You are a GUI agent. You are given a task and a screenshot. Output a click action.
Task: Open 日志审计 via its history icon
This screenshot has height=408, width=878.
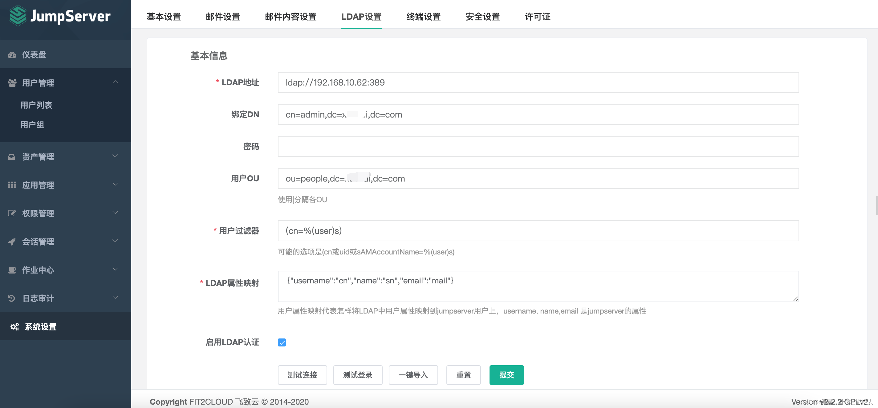11,298
